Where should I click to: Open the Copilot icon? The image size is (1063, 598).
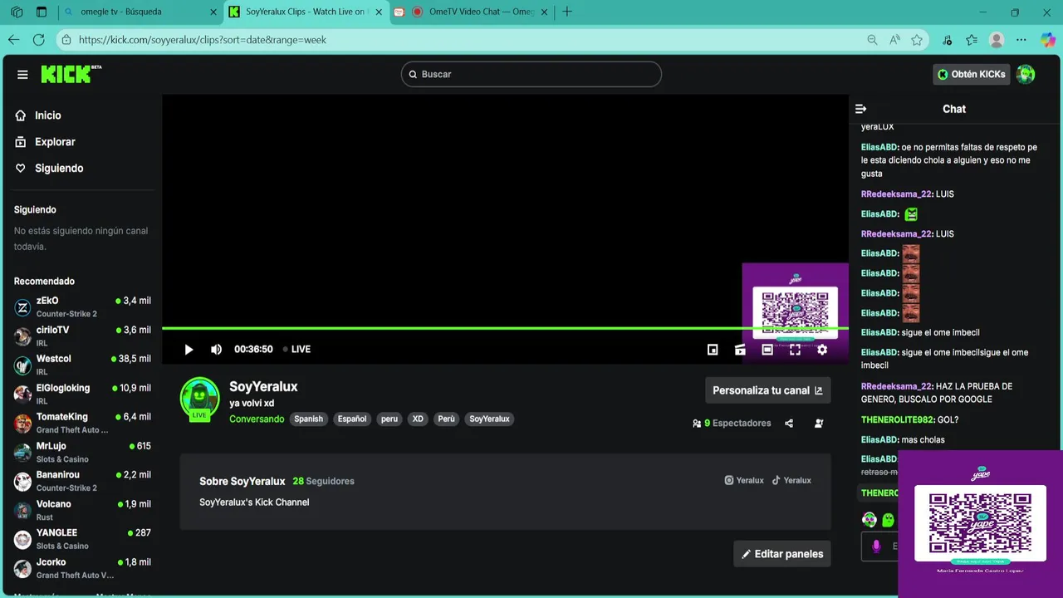tap(1047, 40)
